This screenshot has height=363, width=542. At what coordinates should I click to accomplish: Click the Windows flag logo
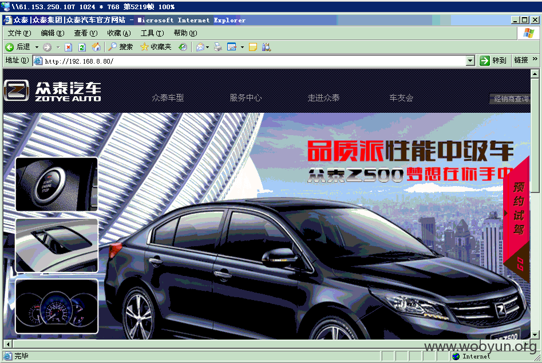528,33
